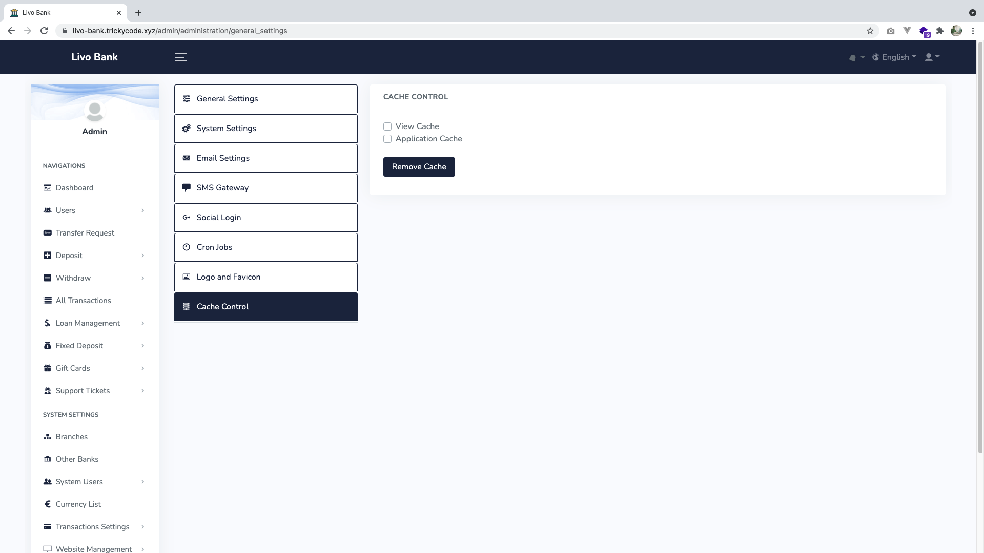Open the browser extensions puzzle icon
This screenshot has height=553, width=984.
[x=940, y=31]
